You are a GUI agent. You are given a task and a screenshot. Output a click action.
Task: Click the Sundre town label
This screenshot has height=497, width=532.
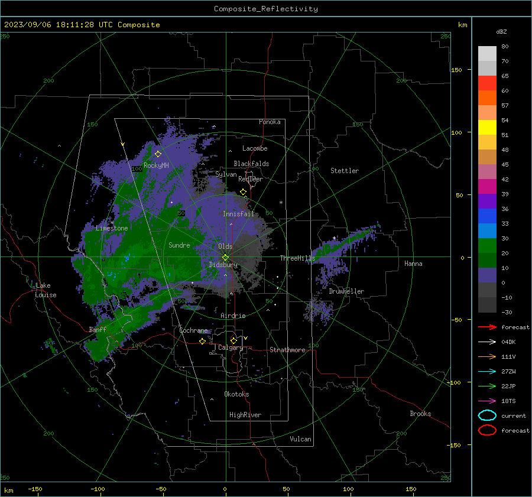tap(179, 245)
